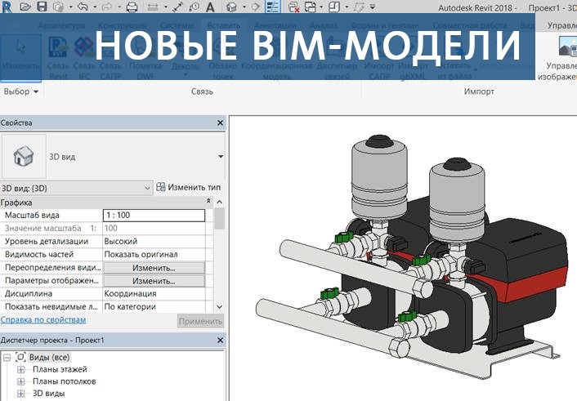Viewport: 577px width, 401px height.
Task: Open the 3D View dropdown arrow
Action: [x=244, y=7]
